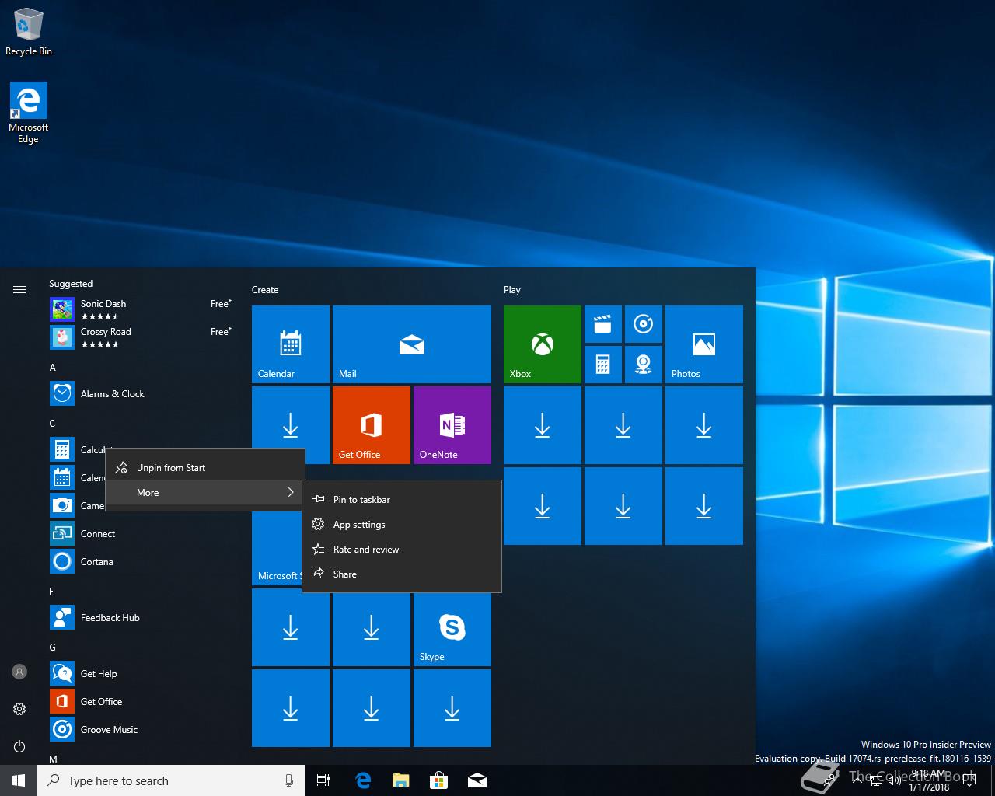Click the user account icon in Start sidebar
This screenshot has width=995, height=796.
(x=19, y=672)
